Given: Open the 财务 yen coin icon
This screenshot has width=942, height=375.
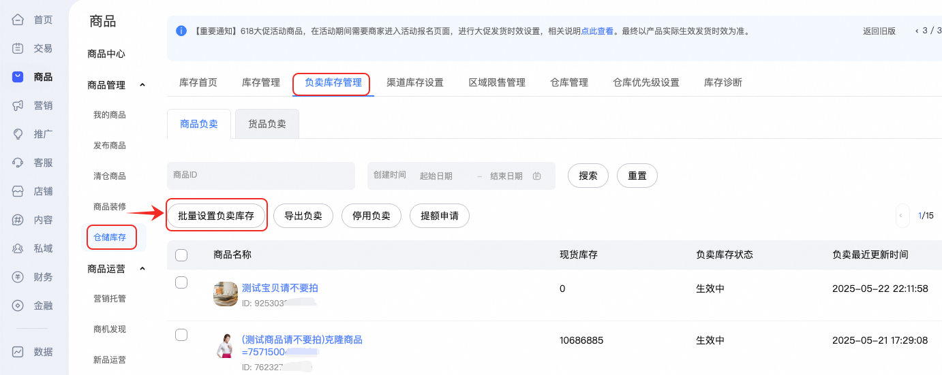Looking at the screenshot, I should point(18,277).
